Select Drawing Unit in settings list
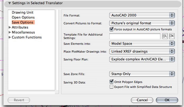184x107 pixels. coord(23,13)
